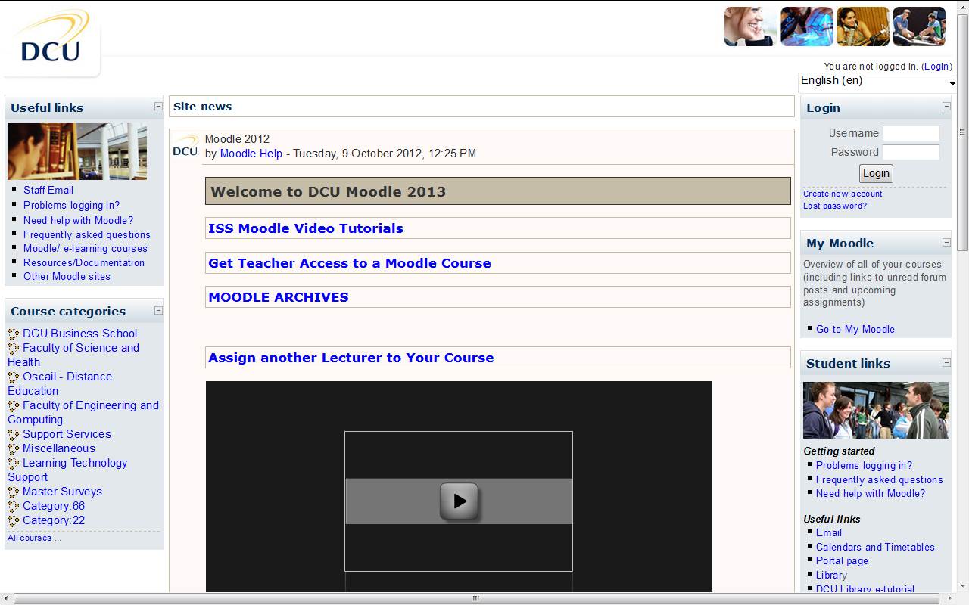Screen dimensions: 969x605
Task: Click the Support Services category icon
Action: [x=14, y=434]
